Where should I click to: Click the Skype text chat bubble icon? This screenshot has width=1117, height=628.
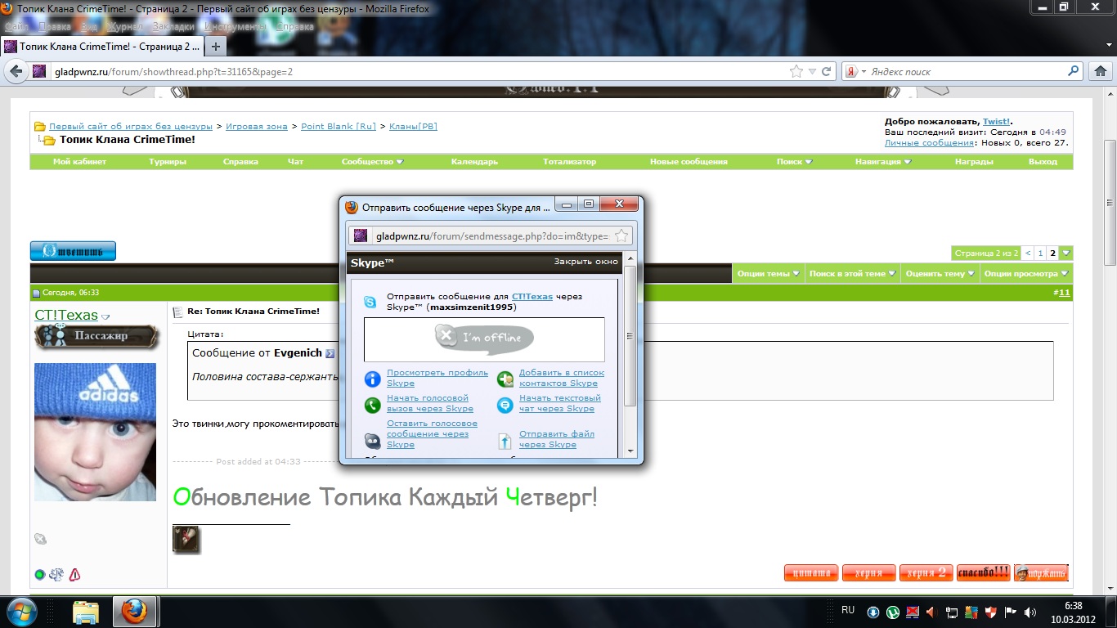tap(505, 404)
